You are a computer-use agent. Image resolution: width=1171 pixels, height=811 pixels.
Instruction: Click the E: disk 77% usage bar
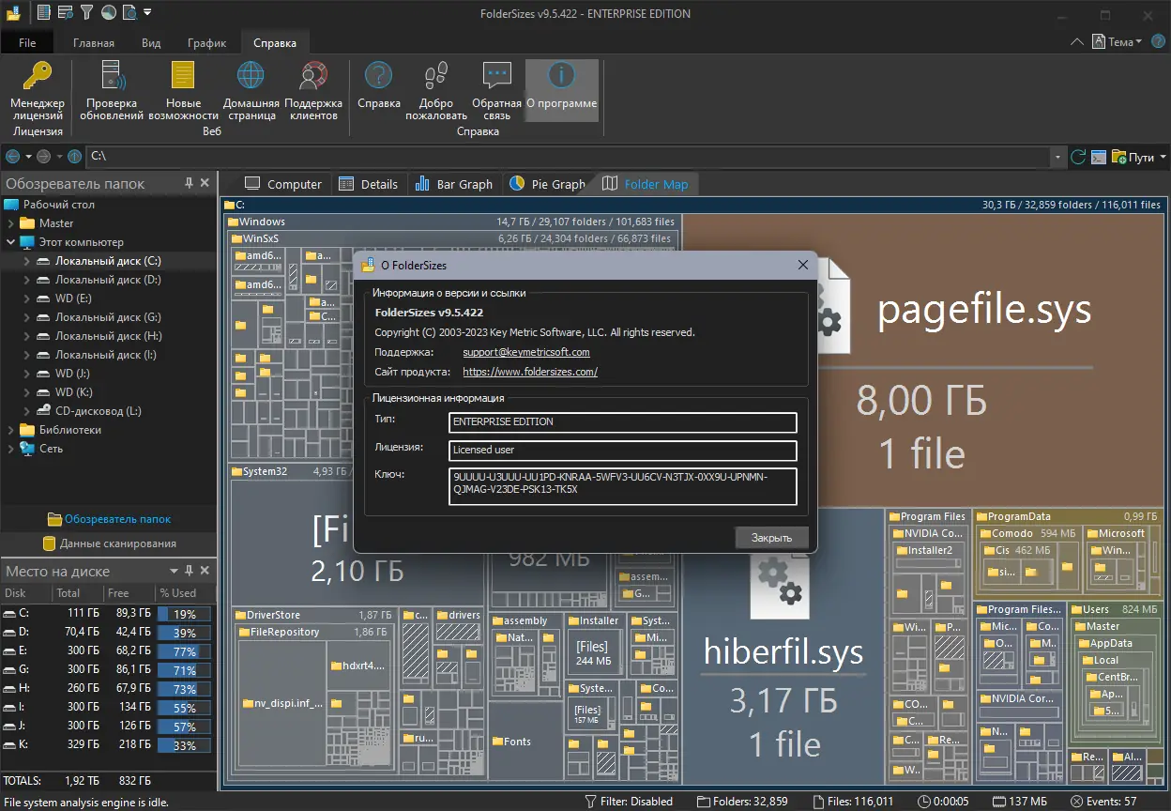coord(184,651)
